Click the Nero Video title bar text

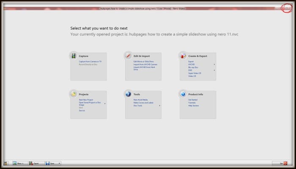tap(143, 8)
